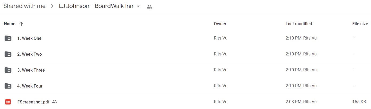Screen dimensions: 371x109
Task: Click the breadcrumb chevron separator
Action: 52,6
